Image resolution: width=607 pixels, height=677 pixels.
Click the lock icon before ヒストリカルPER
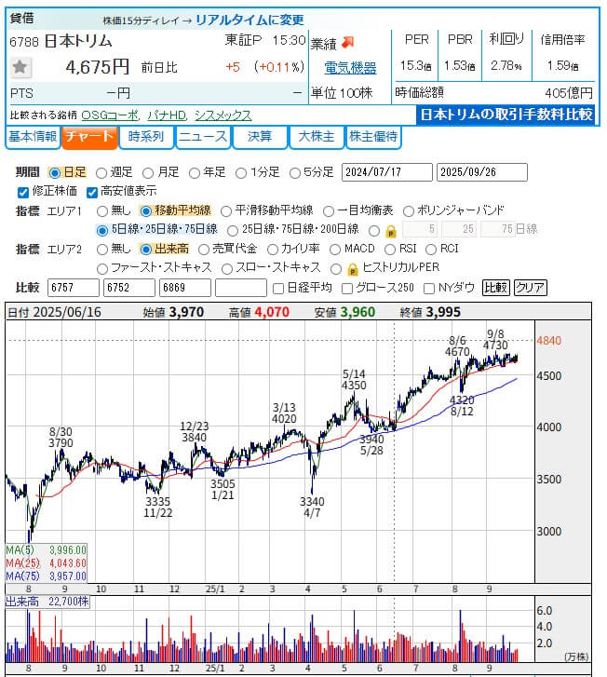coord(353,268)
